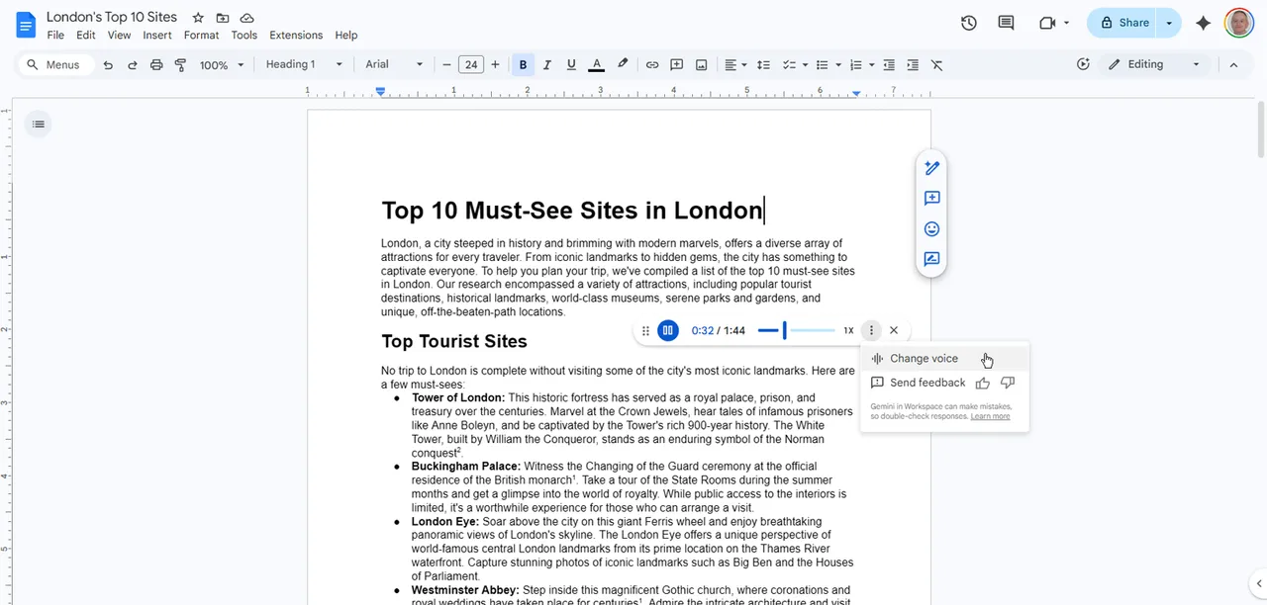The image size is (1267, 605).
Task: Open the Arial font dropdown
Action: [393, 65]
